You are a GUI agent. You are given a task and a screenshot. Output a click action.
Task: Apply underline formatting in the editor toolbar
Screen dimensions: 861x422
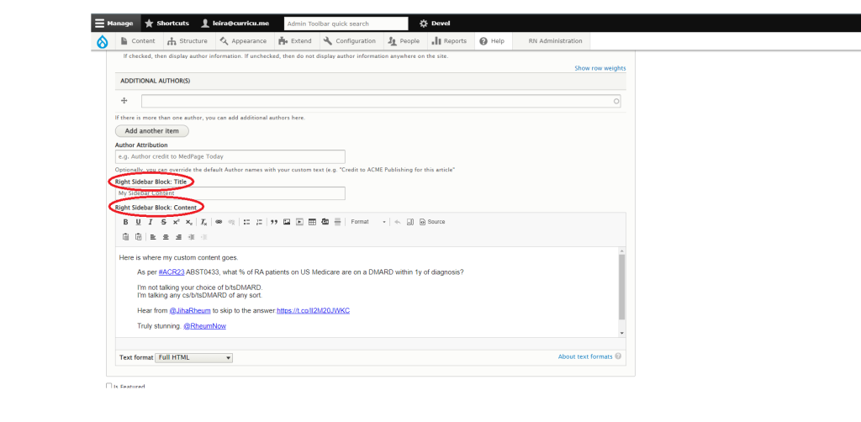(x=138, y=222)
